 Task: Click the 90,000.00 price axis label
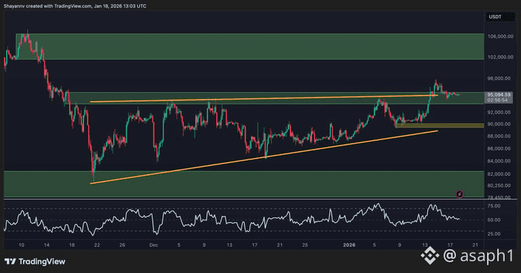pos(499,124)
